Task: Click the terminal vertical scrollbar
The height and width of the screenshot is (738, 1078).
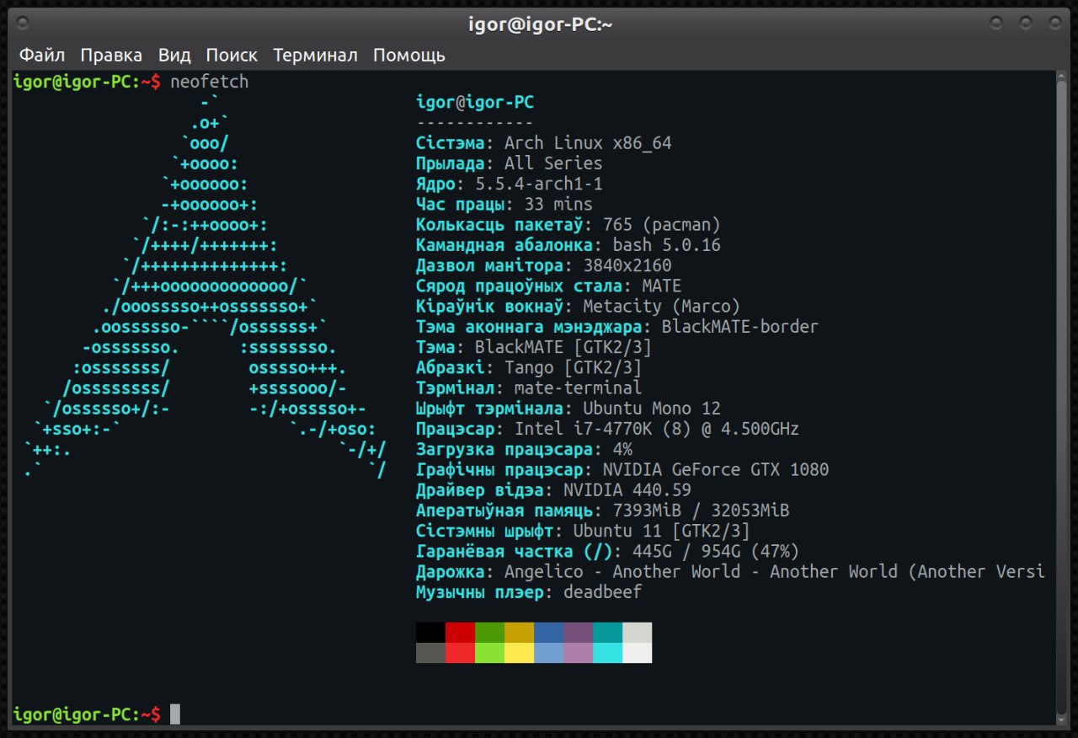Action: (1062, 398)
